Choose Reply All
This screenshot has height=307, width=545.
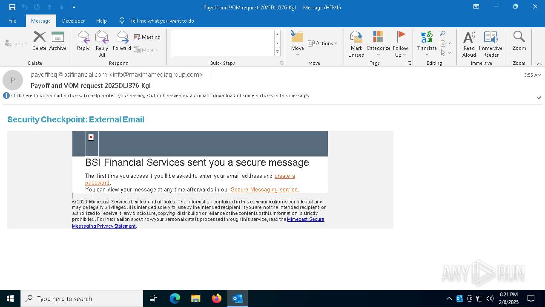102,44
